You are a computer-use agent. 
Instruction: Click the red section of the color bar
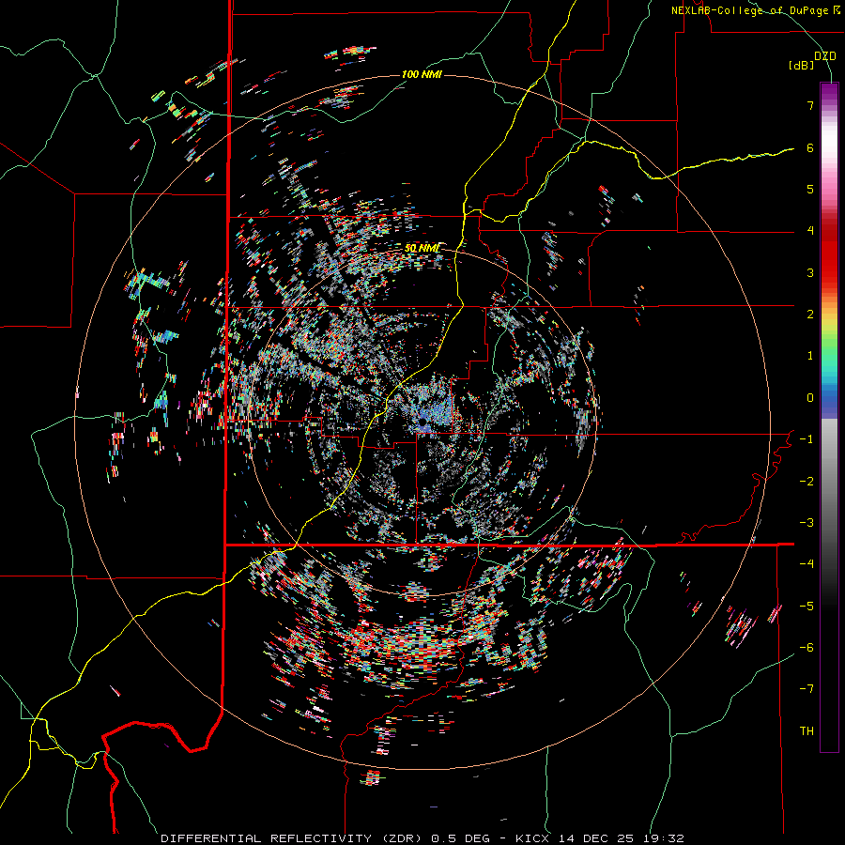(x=829, y=253)
